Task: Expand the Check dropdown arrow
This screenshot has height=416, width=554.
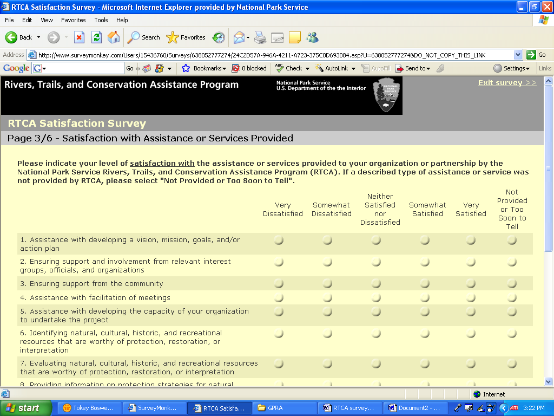Action: point(307,69)
